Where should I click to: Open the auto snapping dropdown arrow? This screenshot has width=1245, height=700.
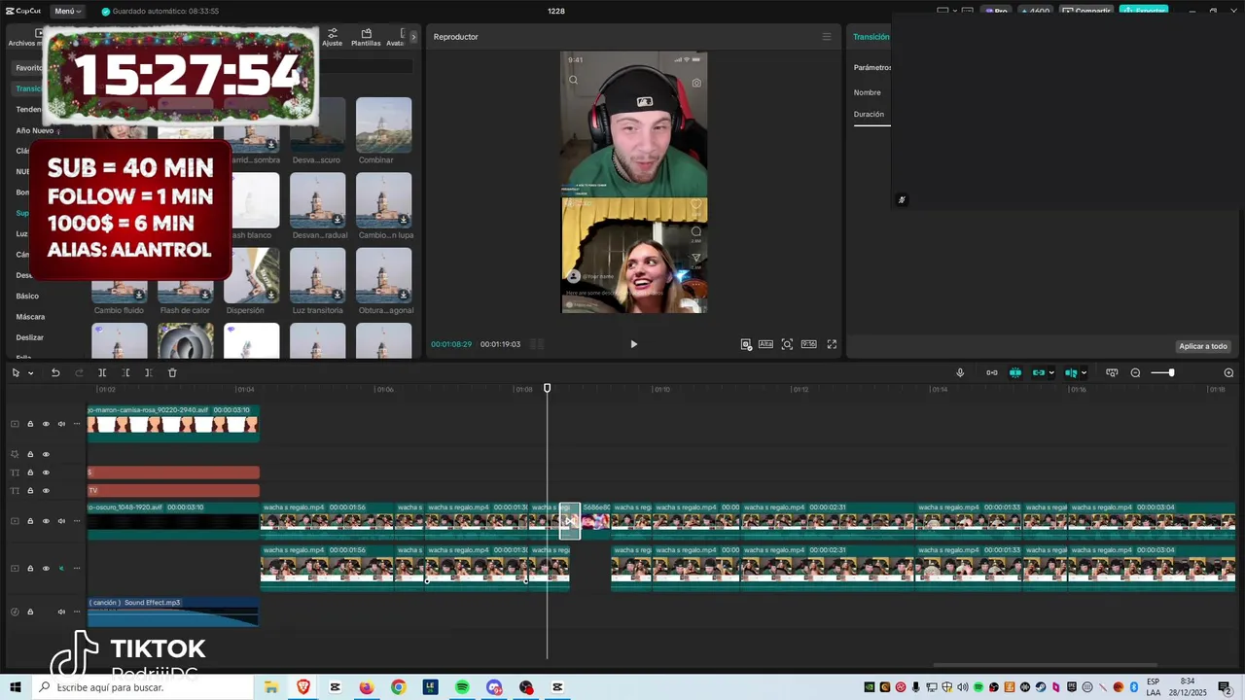(x=1051, y=373)
